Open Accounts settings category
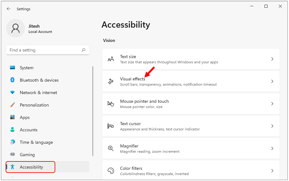 pyautogui.click(x=48, y=130)
